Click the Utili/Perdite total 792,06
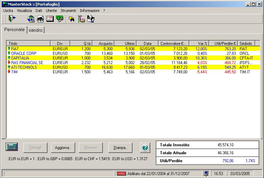 pyautogui.click(x=228, y=160)
